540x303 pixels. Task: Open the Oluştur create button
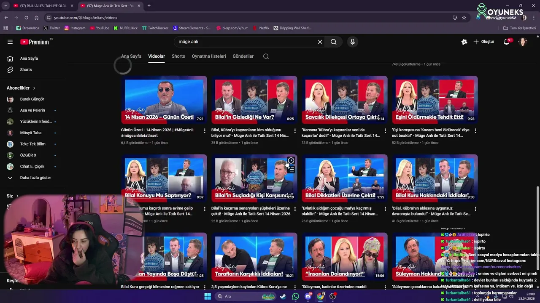click(x=484, y=42)
